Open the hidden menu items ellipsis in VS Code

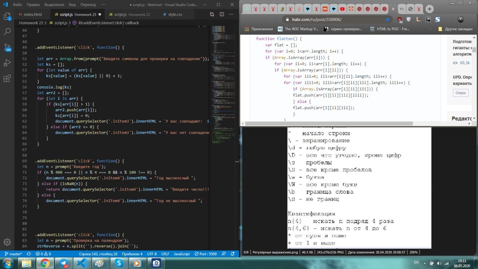pos(104,4)
